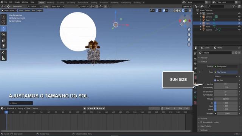Activate the Move tool
The height and width of the screenshot is (136, 242).
[x=3, y=29]
